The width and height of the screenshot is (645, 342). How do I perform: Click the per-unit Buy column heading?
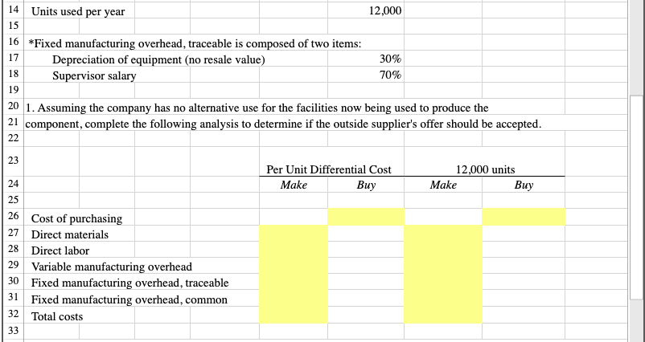coord(366,185)
